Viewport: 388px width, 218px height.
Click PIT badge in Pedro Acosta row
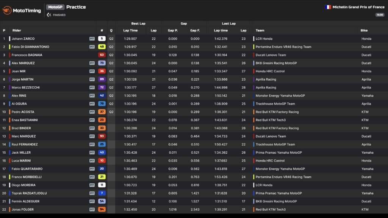(92, 112)
